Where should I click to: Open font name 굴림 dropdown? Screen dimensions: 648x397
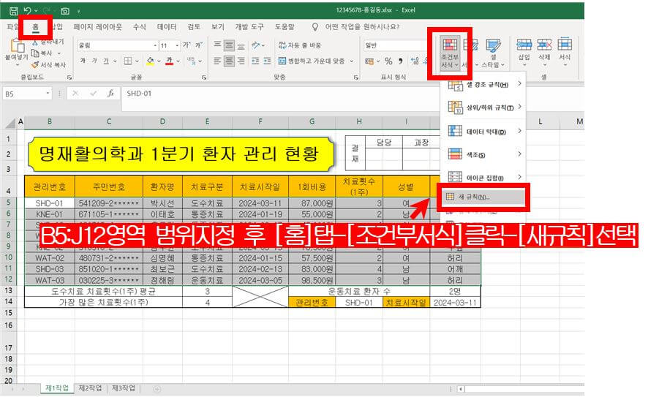pos(155,45)
